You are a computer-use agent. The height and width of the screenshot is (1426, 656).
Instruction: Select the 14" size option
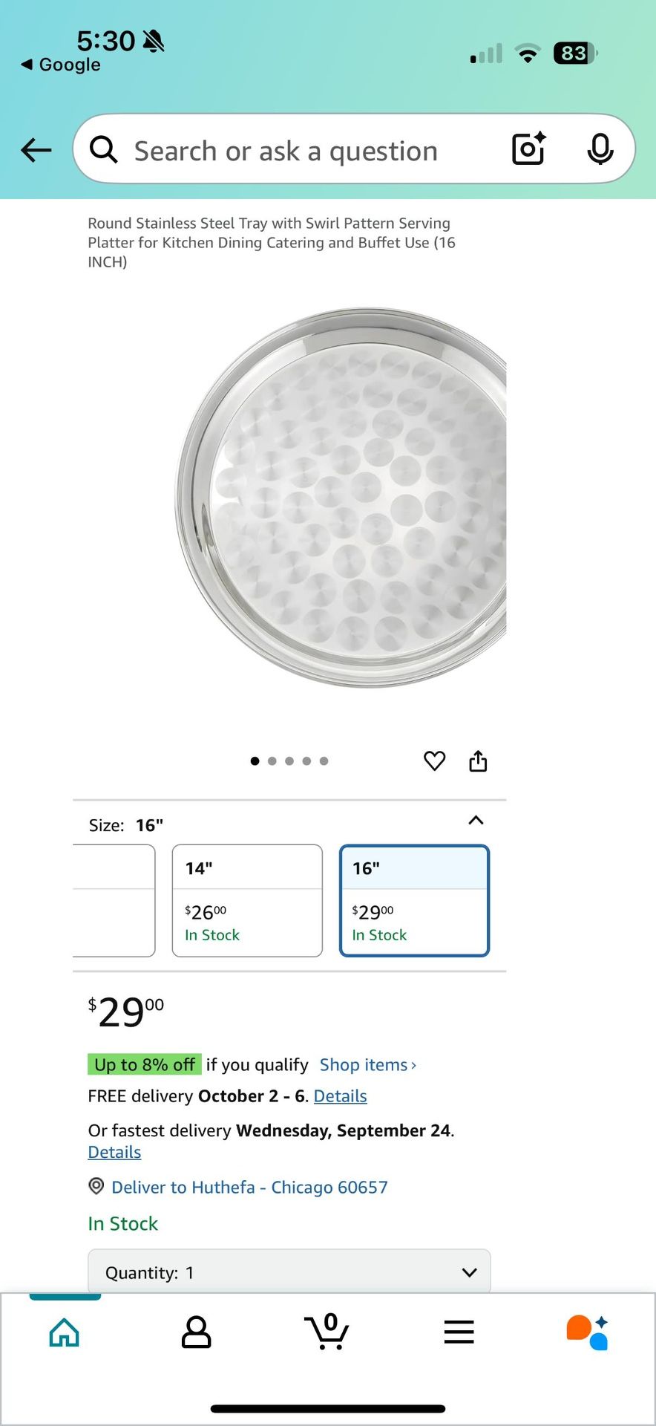pos(247,901)
